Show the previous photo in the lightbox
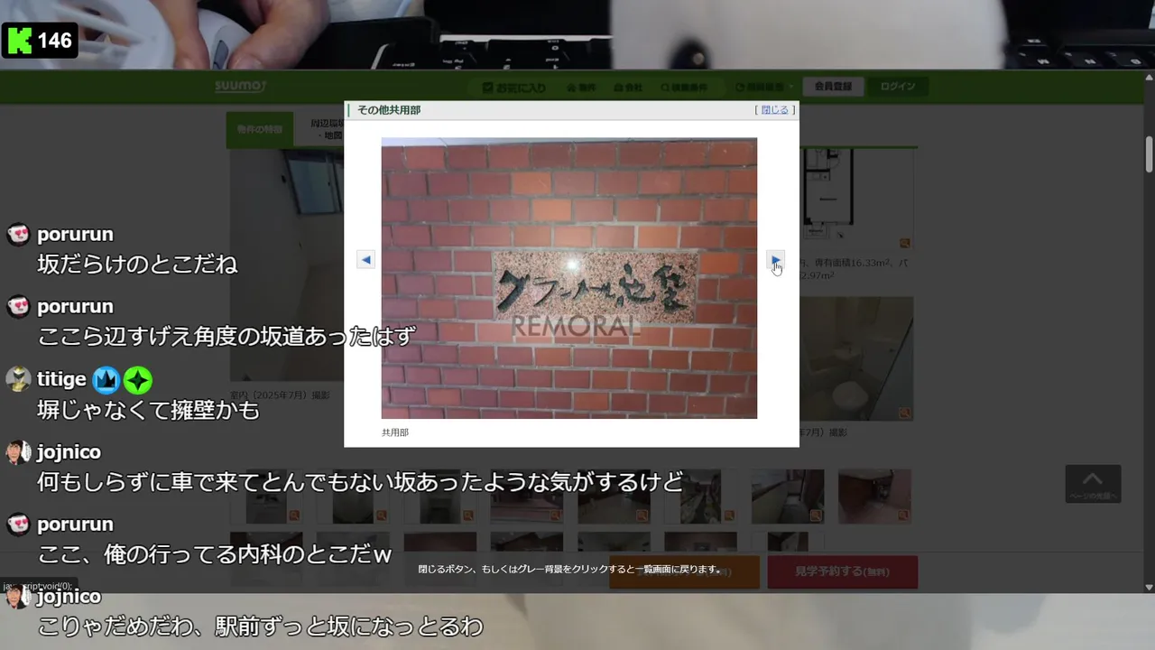This screenshot has width=1155, height=650. pyautogui.click(x=365, y=259)
